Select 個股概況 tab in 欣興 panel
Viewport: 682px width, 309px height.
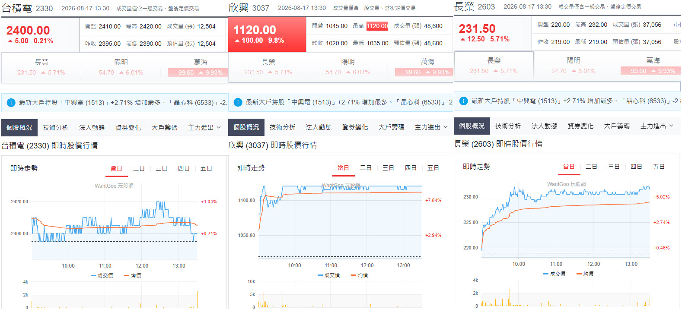[x=246, y=127]
